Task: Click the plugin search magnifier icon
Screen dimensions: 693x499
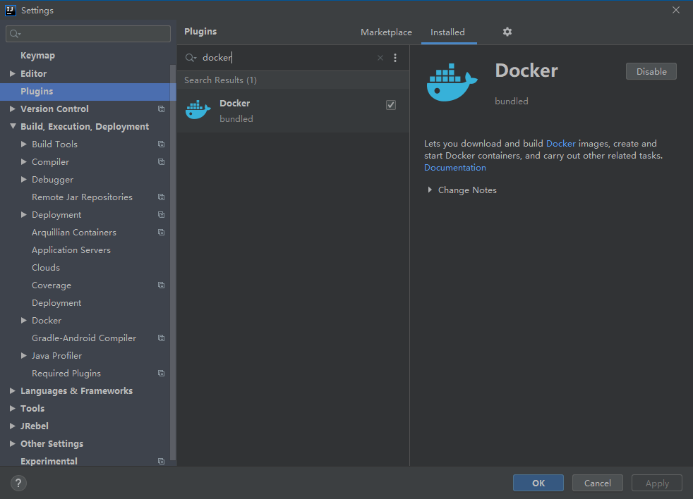Action: (x=191, y=58)
